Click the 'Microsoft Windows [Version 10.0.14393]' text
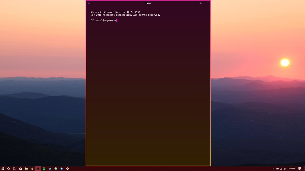The width and height of the screenshot is (305, 171). click(116, 12)
